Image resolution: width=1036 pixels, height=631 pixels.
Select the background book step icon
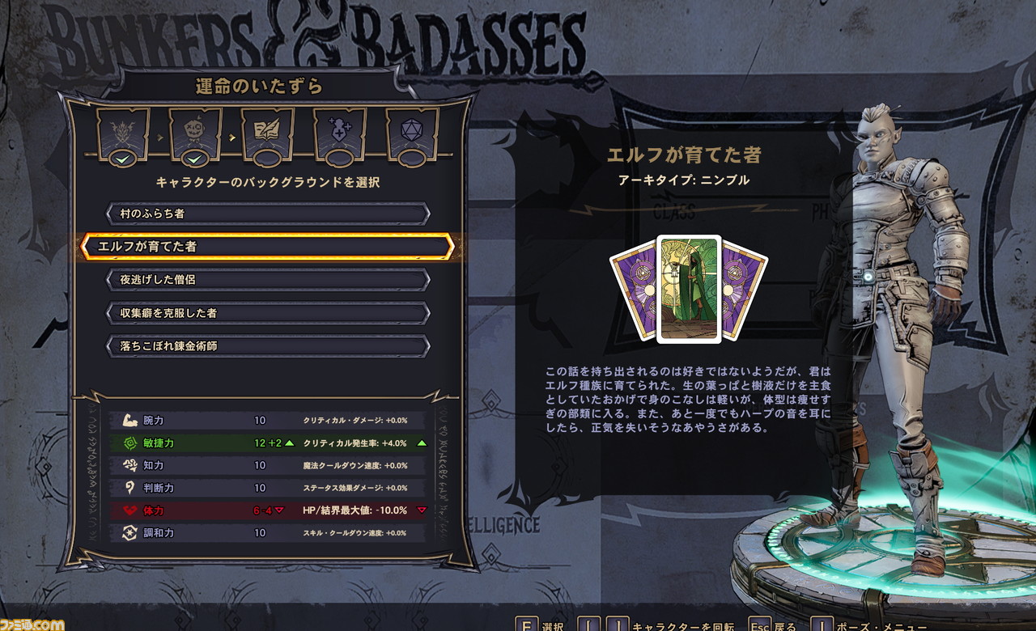tap(268, 130)
